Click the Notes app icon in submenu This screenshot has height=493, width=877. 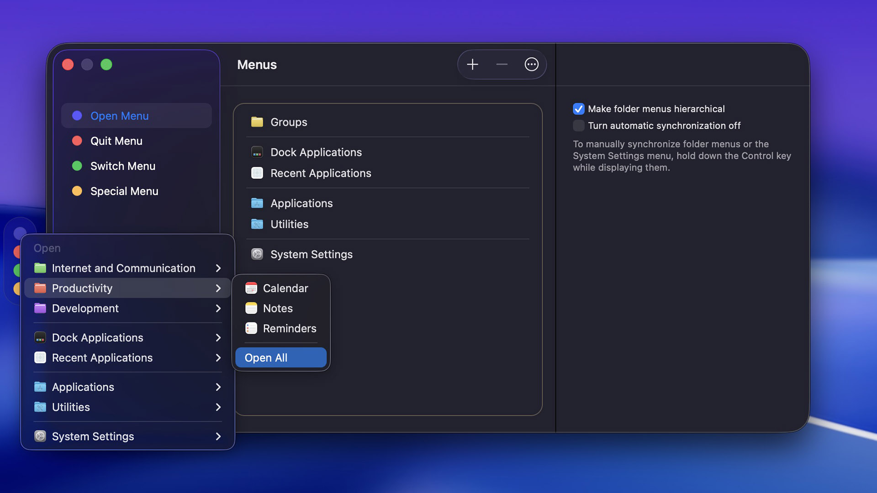pos(251,308)
